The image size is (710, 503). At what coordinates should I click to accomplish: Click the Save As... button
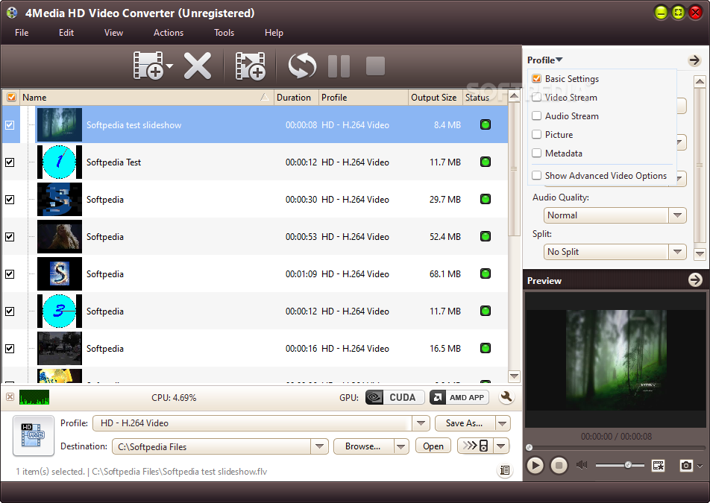coord(465,423)
